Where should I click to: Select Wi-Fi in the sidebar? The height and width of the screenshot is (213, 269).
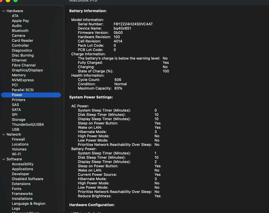click(x=16, y=154)
